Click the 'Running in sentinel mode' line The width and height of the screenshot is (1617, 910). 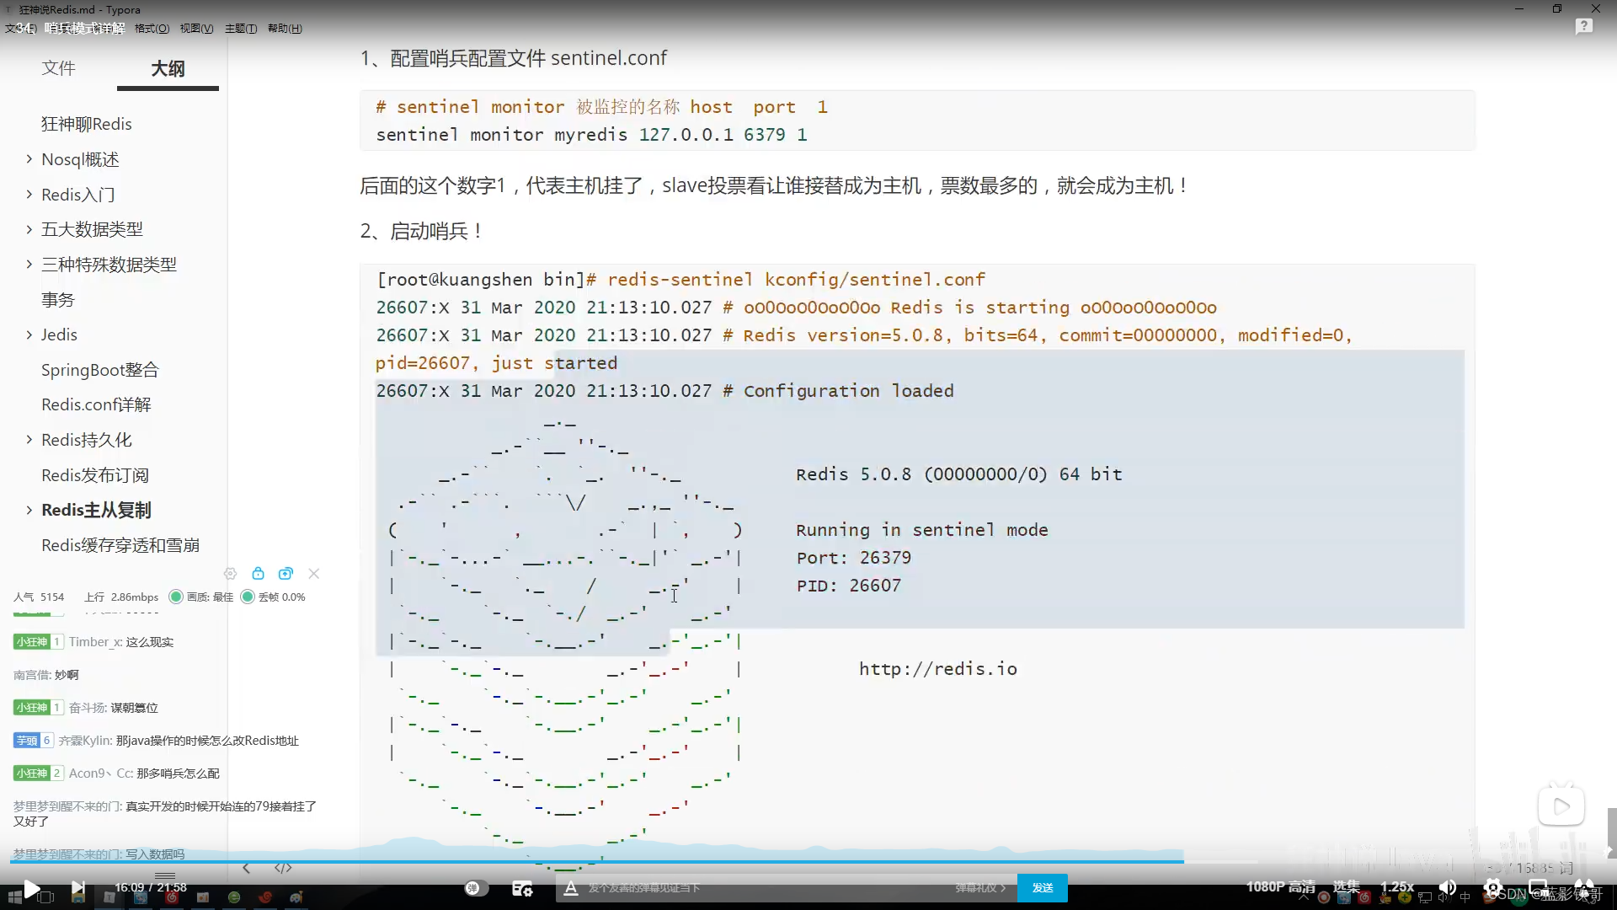921,530
